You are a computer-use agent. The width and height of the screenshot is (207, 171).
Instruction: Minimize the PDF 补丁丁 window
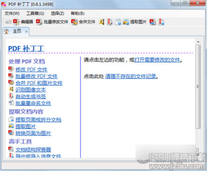pos(176,3)
